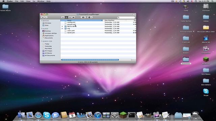Open the File menu
The height and width of the screenshot is (121, 216).
click(17, 1)
